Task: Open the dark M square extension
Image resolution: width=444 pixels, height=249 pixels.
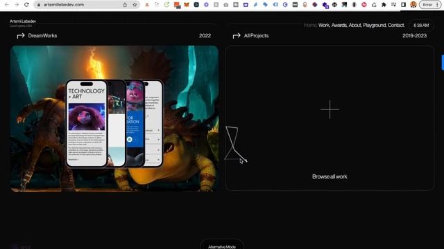Action: 295,5
